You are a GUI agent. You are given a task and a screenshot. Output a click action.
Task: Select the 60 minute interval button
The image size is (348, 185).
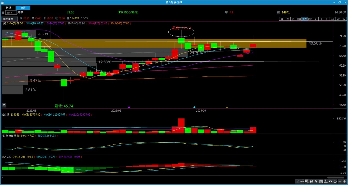pyautogui.click(x=344, y=19)
